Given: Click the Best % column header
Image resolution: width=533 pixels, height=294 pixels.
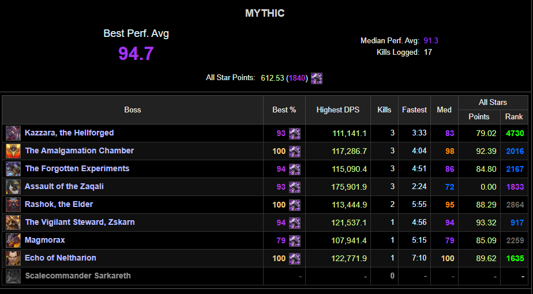Looking at the screenshot, I should [284, 110].
